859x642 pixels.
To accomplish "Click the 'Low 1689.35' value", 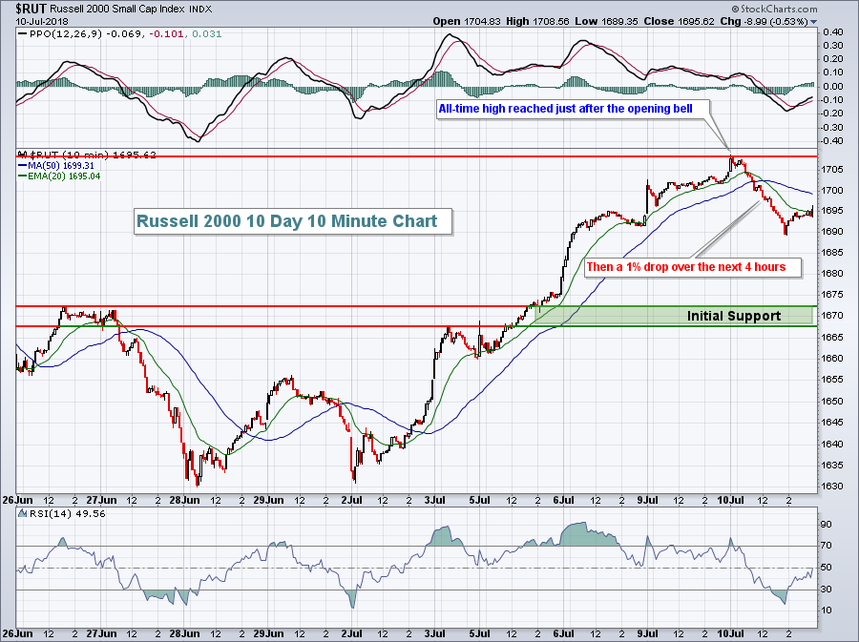I will [x=606, y=21].
